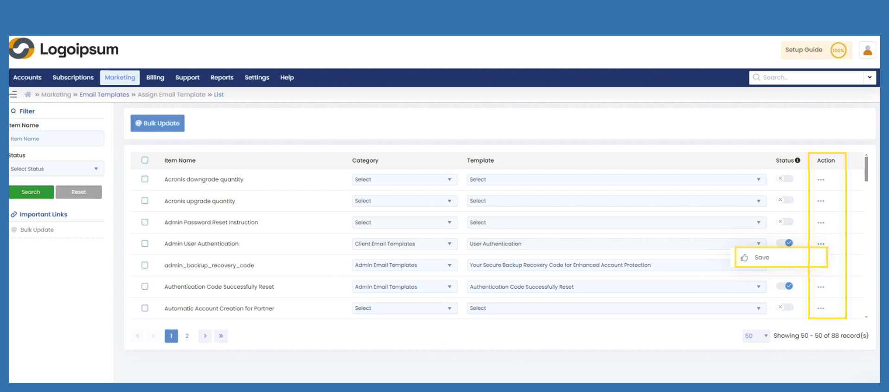The image size is (889, 392).
Task: Open Template dropdown for Admin Password Reset Instruction
Action: pos(616,223)
